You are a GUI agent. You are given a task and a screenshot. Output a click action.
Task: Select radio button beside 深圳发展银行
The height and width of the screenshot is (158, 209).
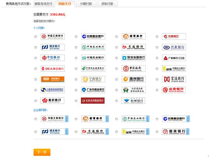click(x=117, y=58)
